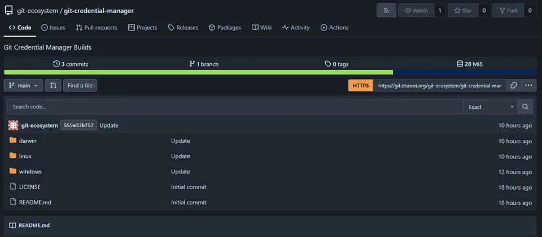The image size is (542, 237).
Task: Click the darwin folder icon
Action: pos(13,141)
